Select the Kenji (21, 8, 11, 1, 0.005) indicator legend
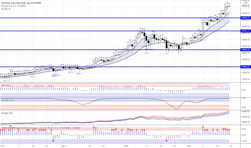Image resolution: width=251 pixels, height=148 pixels. pos(13,6)
